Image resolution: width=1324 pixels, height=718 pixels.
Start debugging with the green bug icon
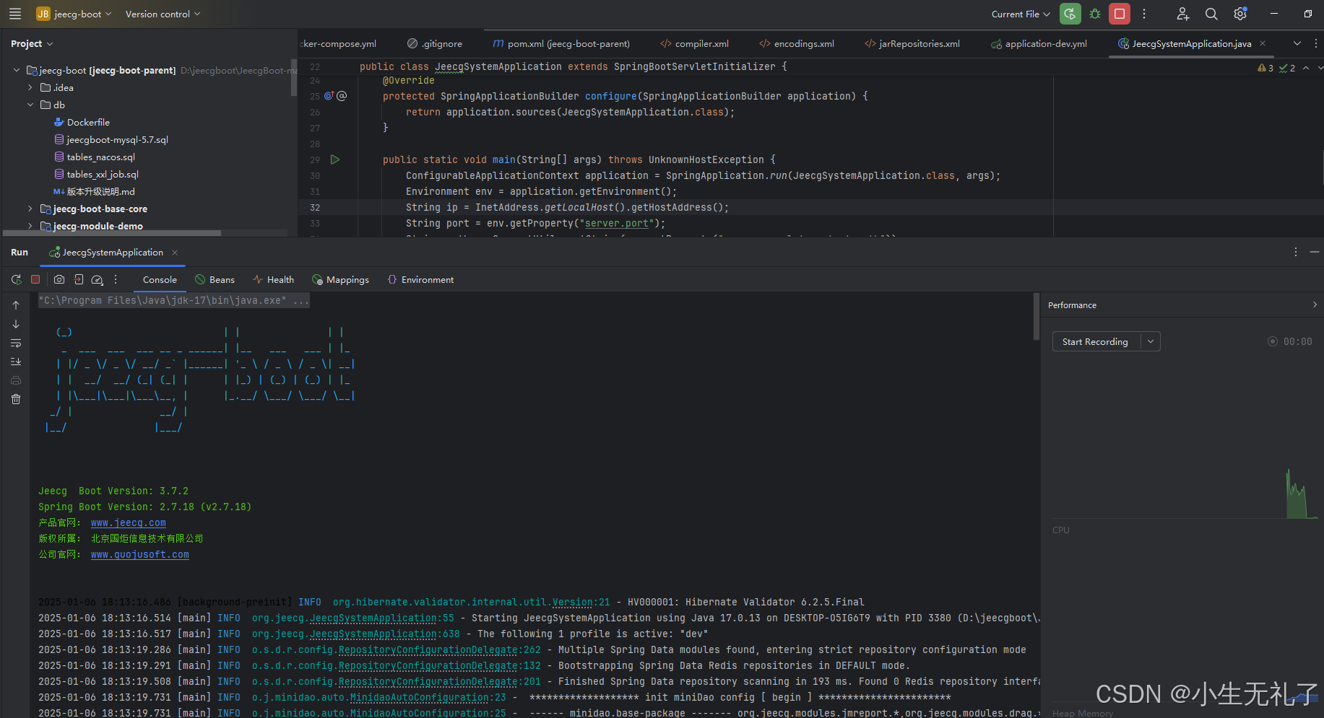[x=1095, y=14]
